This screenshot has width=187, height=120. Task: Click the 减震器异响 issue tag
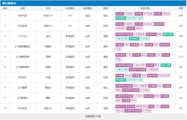pos(141,106)
